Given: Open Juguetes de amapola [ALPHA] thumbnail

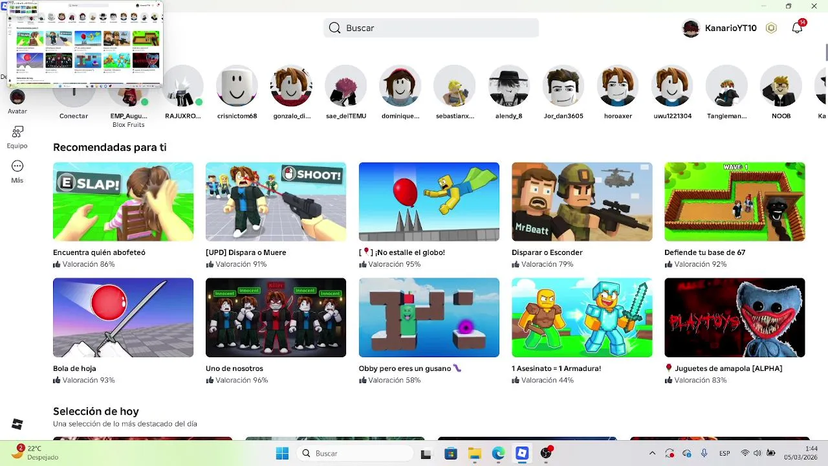Looking at the screenshot, I should coord(735,318).
